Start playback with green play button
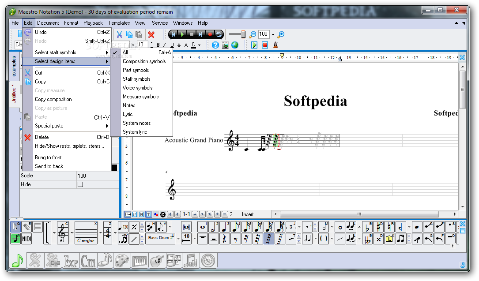The width and height of the screenshot is (479, 281). pos(182,34)
